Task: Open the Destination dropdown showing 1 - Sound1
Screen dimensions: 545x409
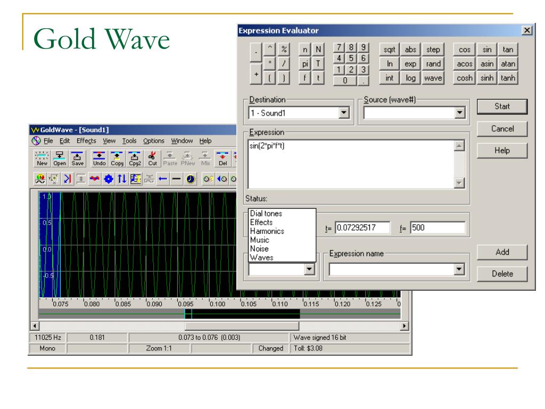Action: (x=344, y=113)
